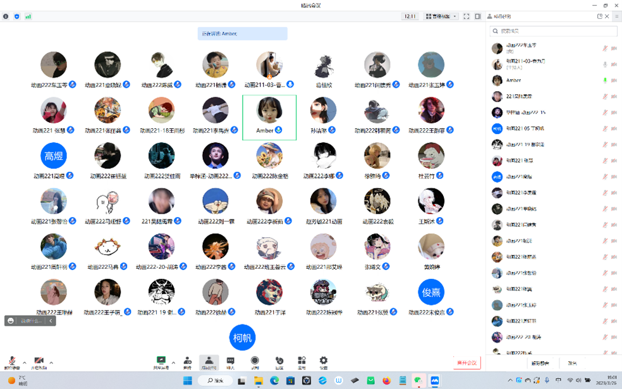The width and height of the screenshot is (622, 389).
Task: Select Amber's highlighted video tile
Action: pos(269,116)
